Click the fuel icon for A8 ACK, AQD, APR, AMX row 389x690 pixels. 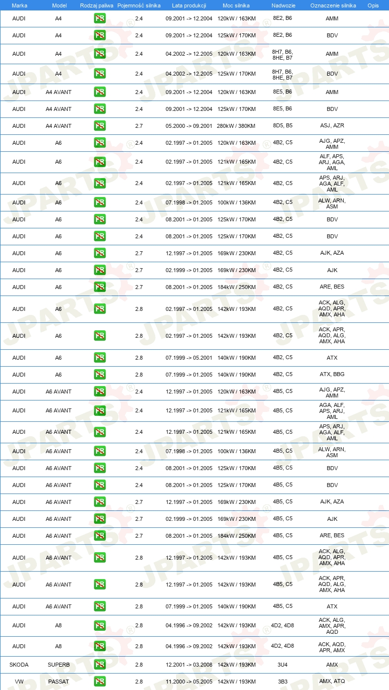[100, 646]
